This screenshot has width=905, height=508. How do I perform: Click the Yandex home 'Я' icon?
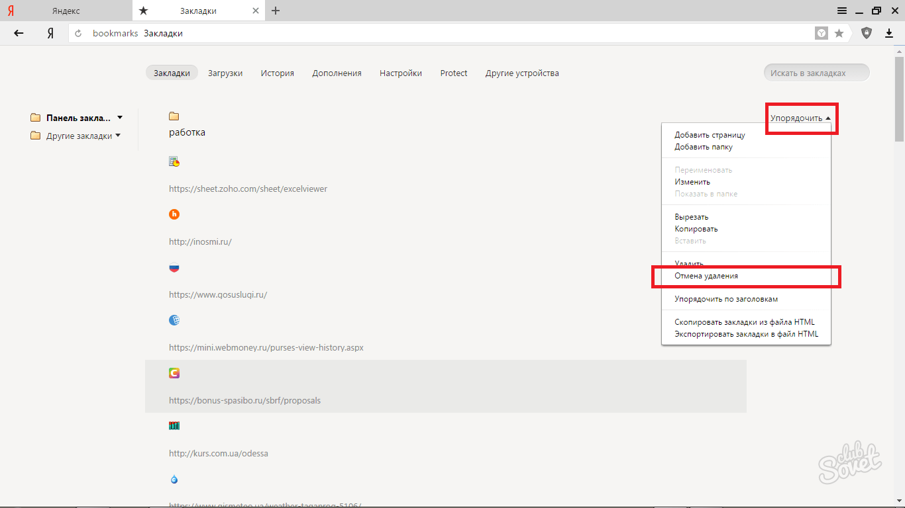pos(50,33)
